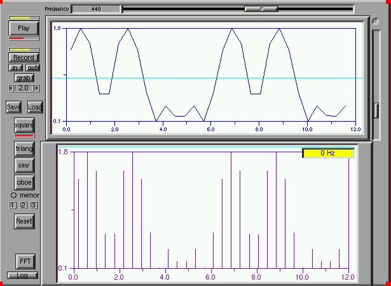This screenshot has width=391, height=286.
Task: Click the Frequency value field showing 440
Action: (96, 9)
